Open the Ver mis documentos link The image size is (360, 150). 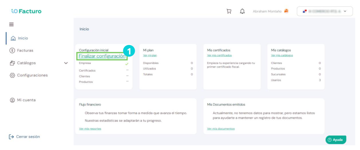[x=221, y=129]
